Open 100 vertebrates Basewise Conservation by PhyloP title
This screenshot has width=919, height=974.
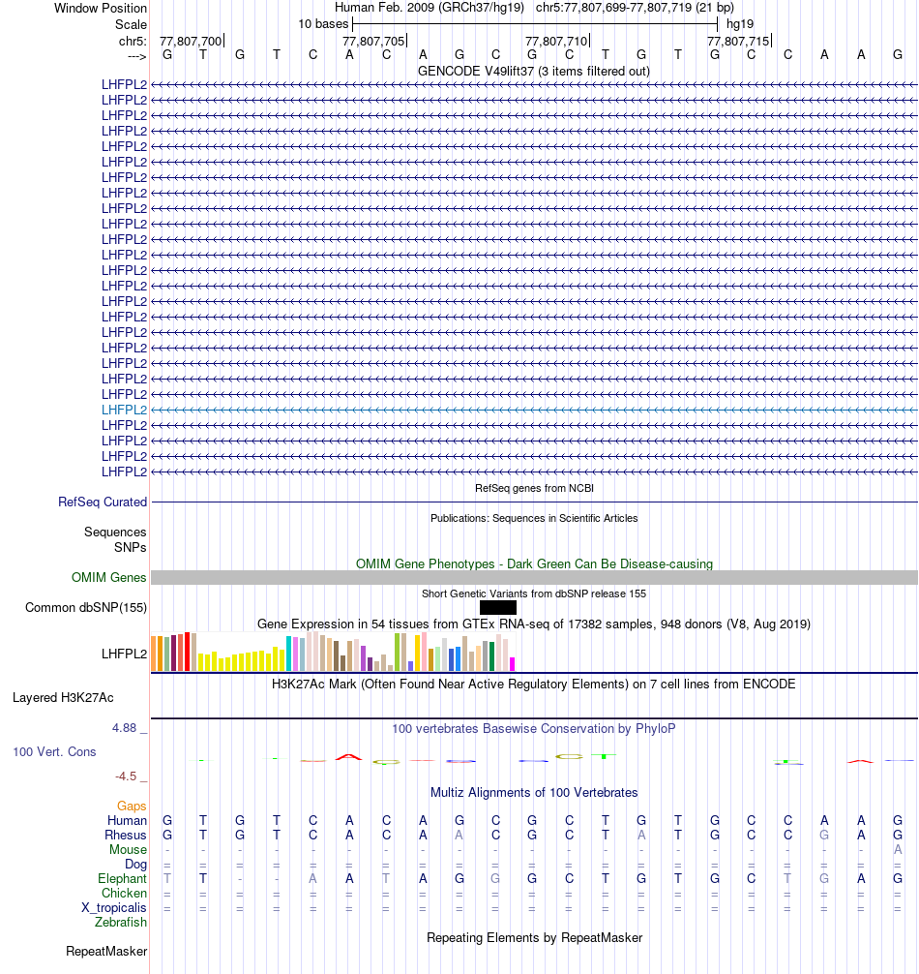coord(534,729)
